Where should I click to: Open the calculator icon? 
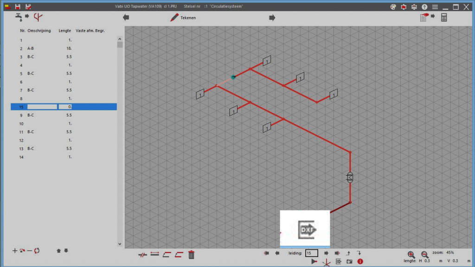coord(444,18)
